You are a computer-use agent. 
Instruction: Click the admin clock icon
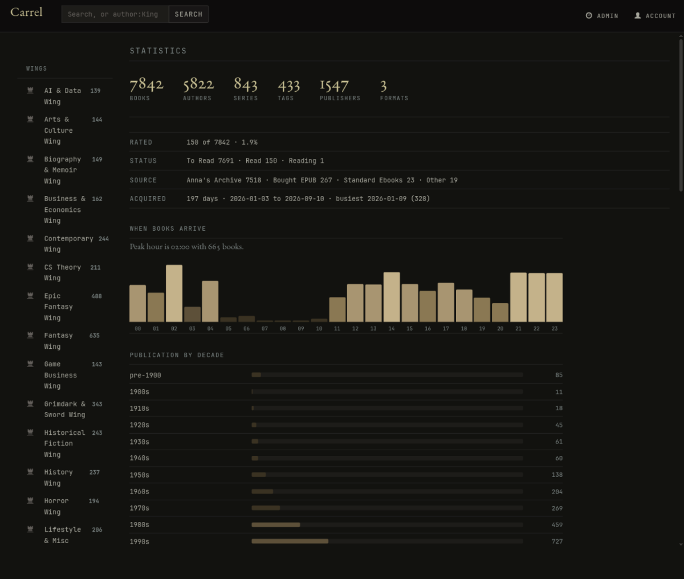589,15
